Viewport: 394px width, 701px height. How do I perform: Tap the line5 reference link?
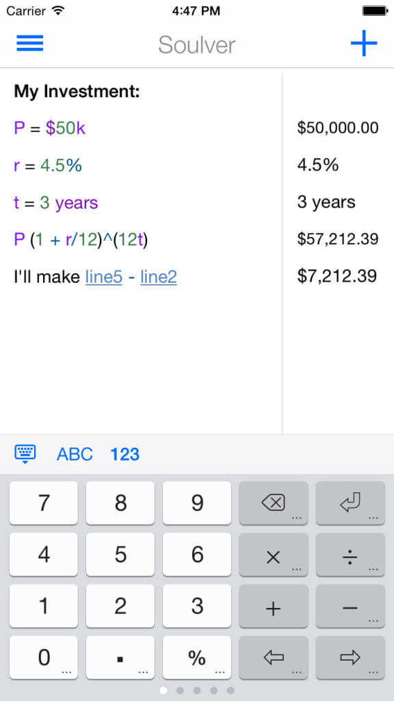click(x=104, y=277)
